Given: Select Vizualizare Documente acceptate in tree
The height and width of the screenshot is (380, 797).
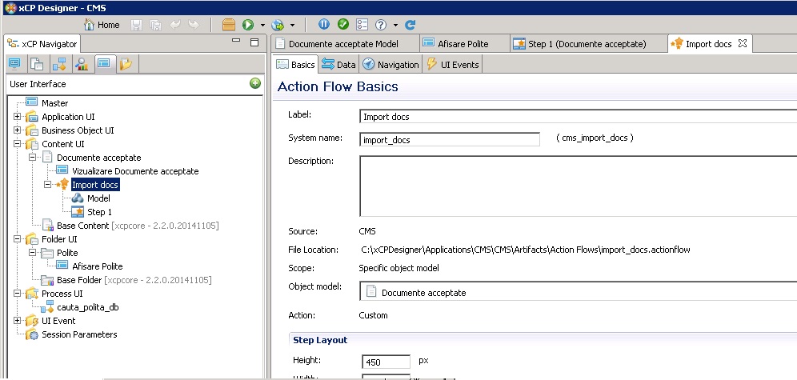Looking at the screenshot, I should pyautogui.click(x=135, y=171).
